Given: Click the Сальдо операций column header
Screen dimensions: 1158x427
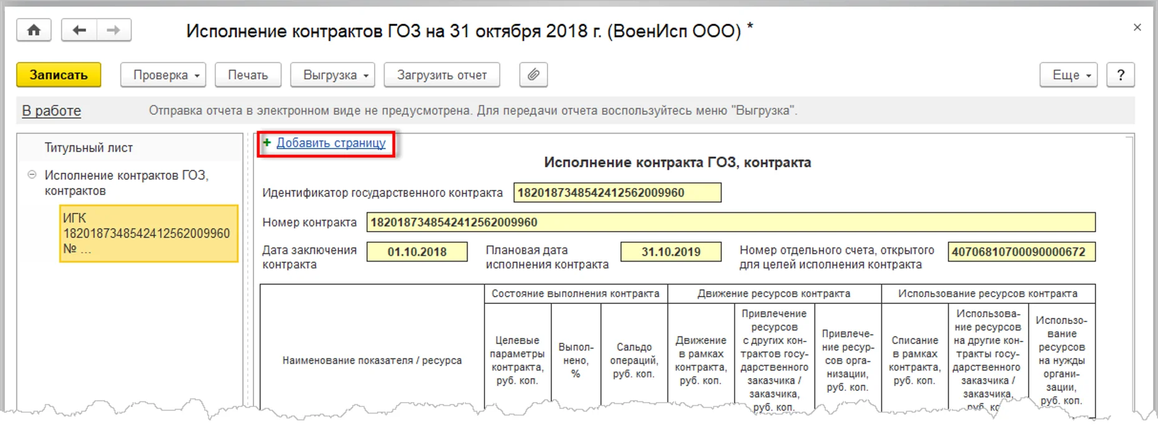Looking at the screenshot, I should pos(634,360).
